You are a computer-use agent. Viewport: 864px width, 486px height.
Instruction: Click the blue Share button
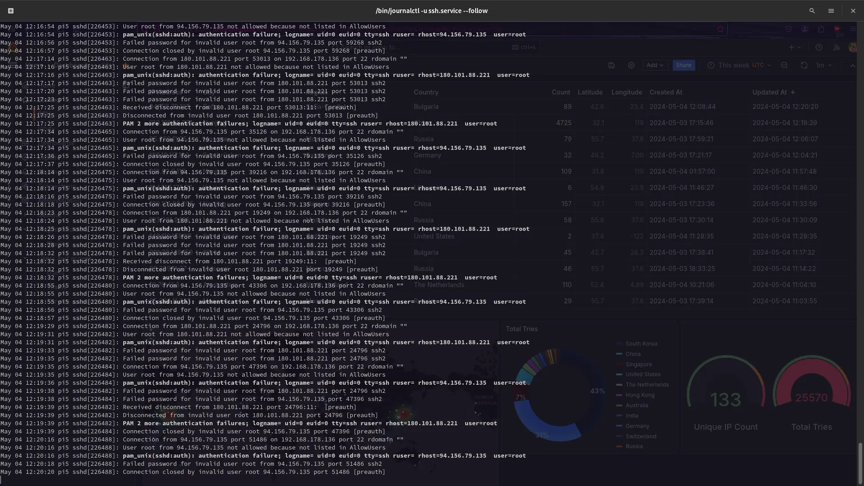(x=683, y=65)
